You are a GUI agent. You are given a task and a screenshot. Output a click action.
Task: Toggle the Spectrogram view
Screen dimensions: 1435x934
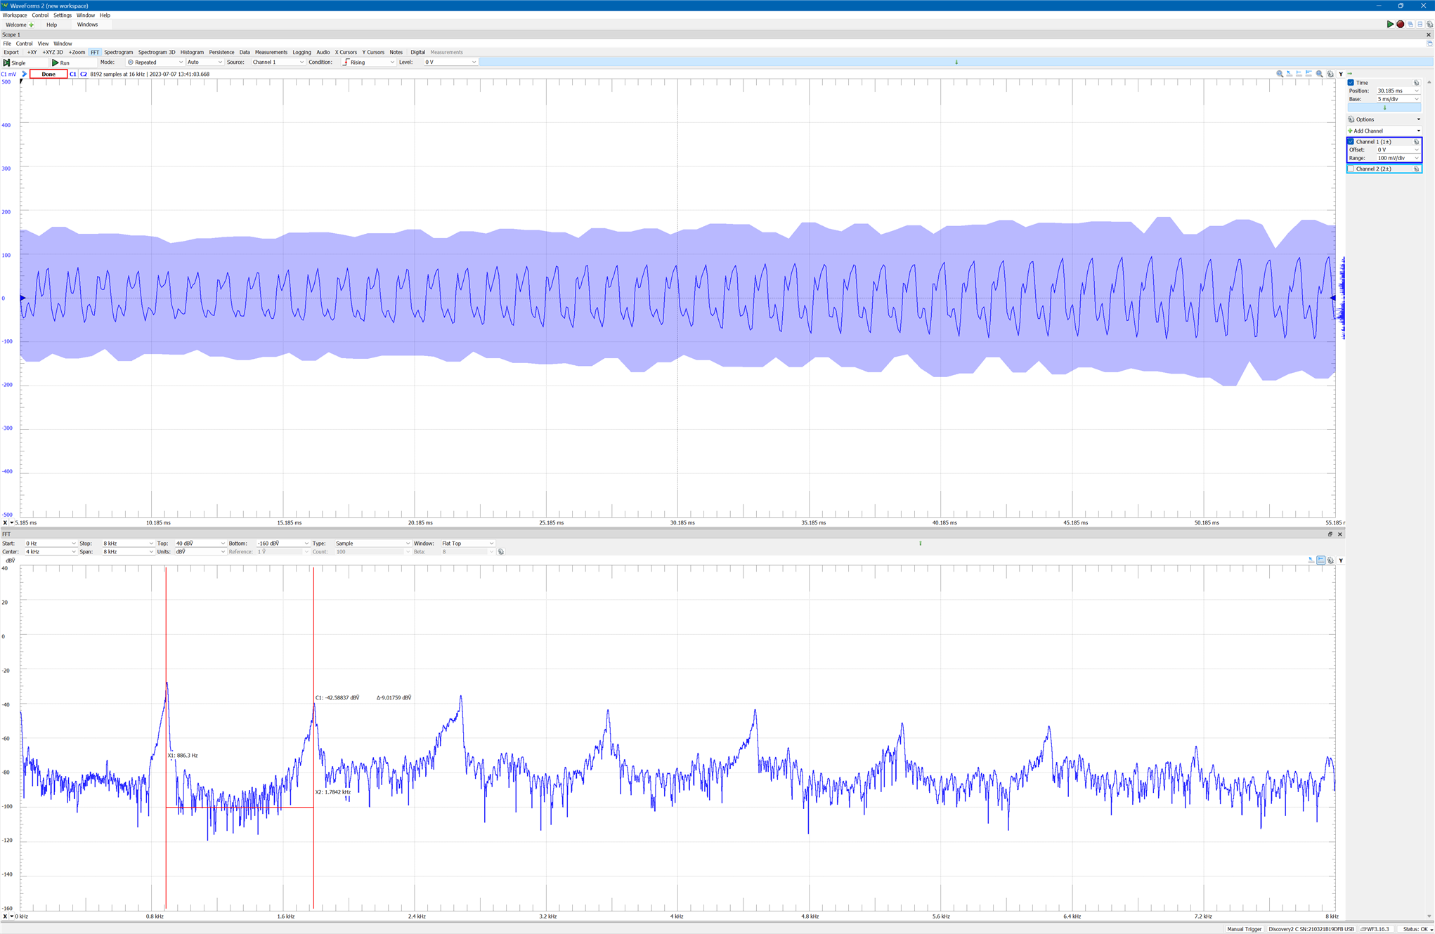click(x=118, y=53)
